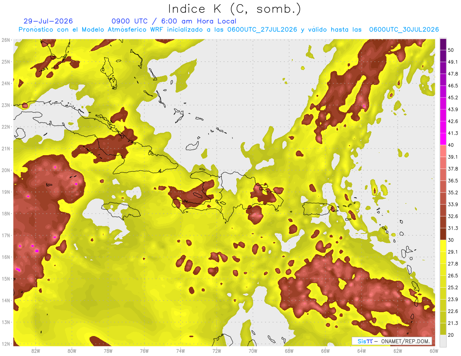The width and height of the screenshot is (461, 356).
Task: Click the longitude label '64W'
Action: (x=362, y=351)
